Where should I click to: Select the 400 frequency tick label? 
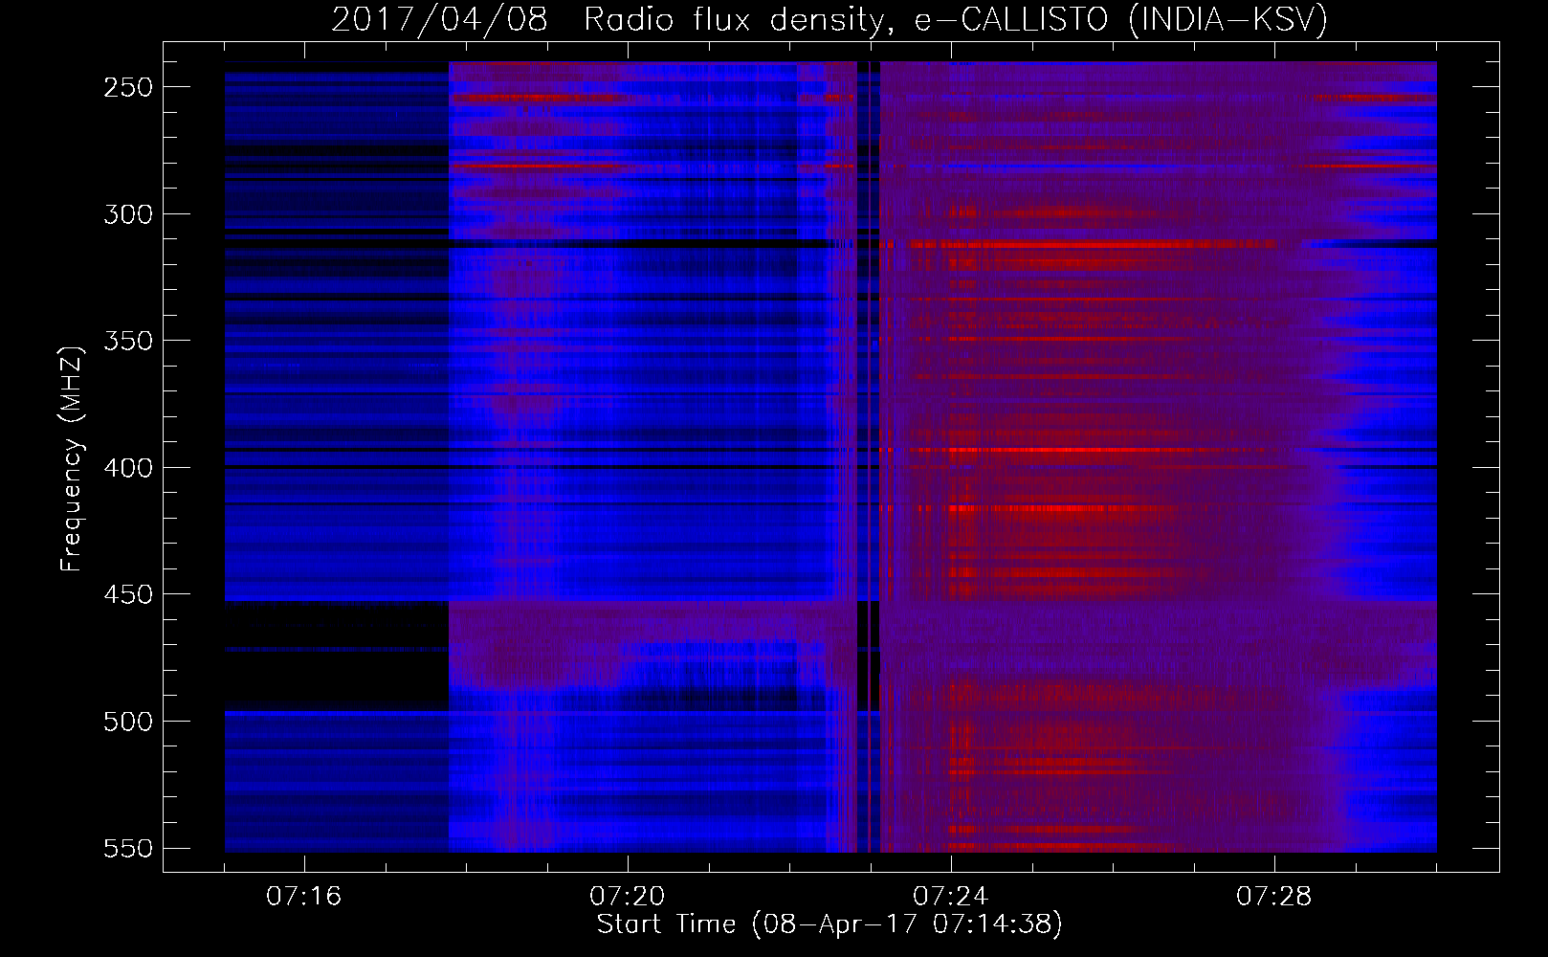point(128,468)
